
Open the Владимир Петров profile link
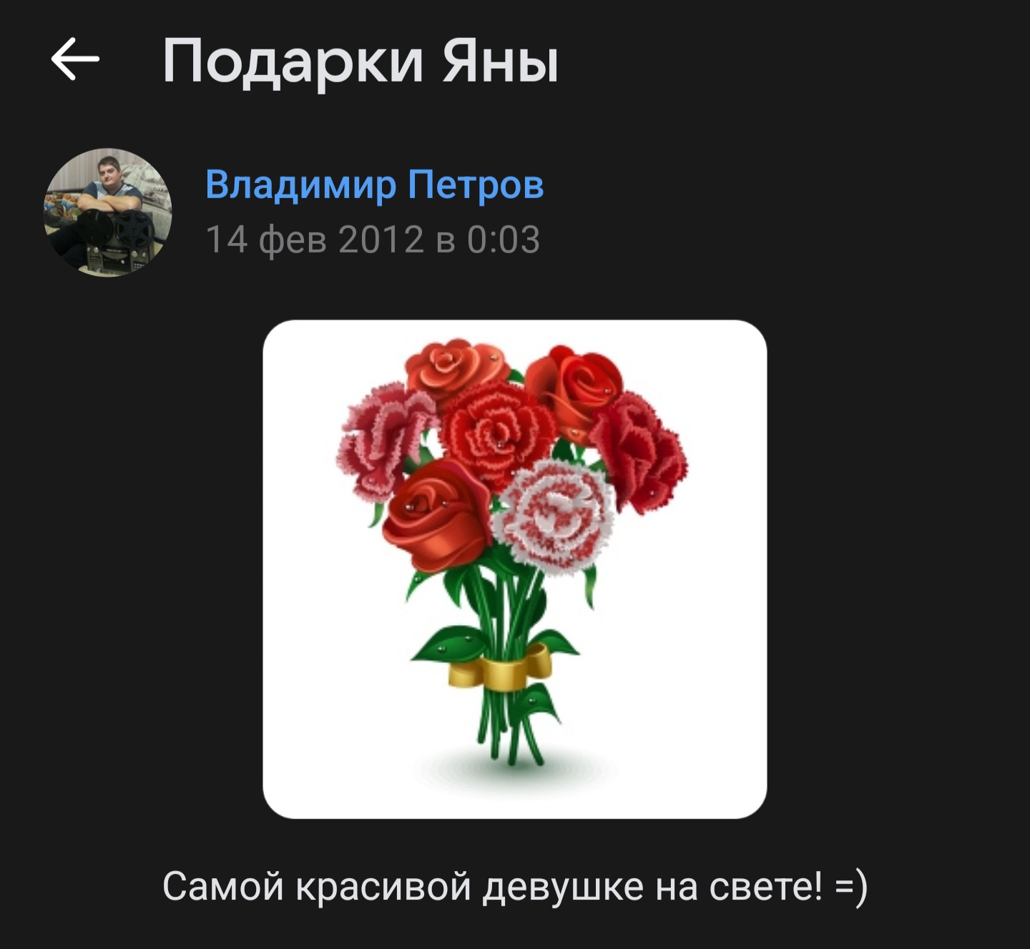click(375, 185)
